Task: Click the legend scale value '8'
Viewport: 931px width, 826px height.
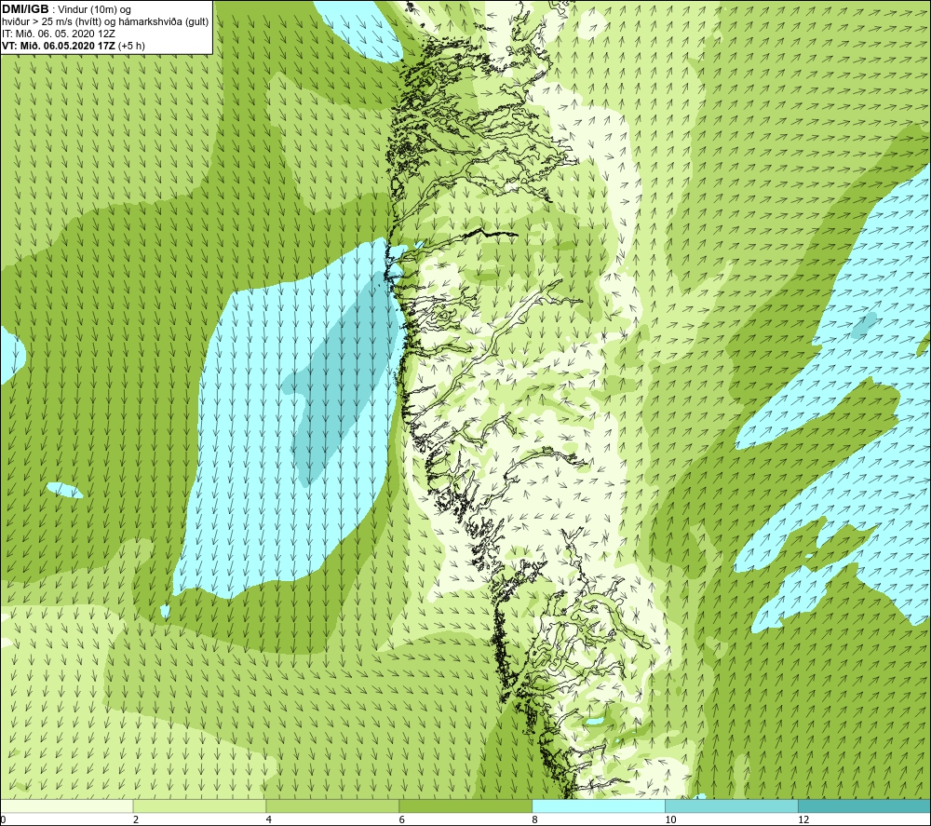Action: pos(535,819)
